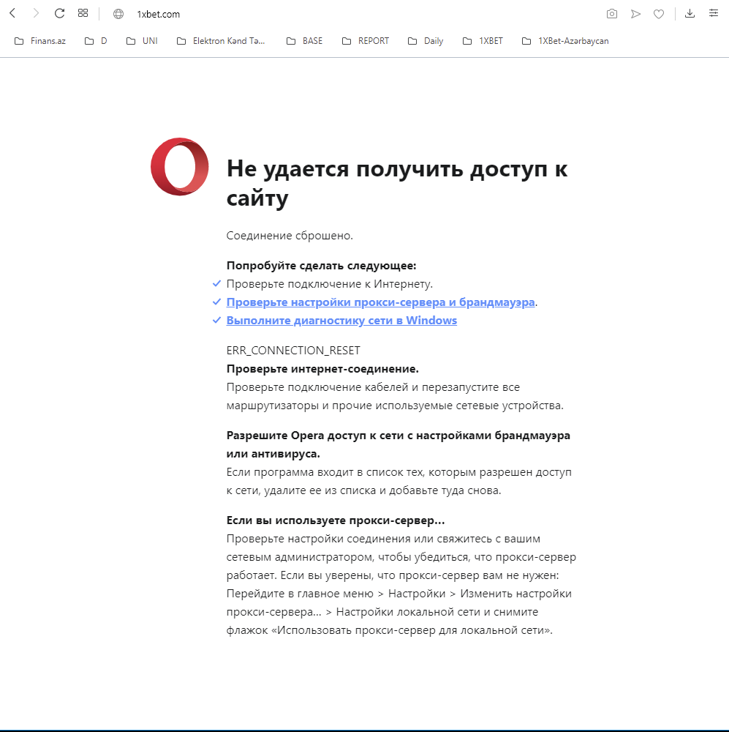Open the 1XBet-Azərbaycan bookmark folder
Screen dimensions: 729x732
pyautogui.click(x=564, y=41)
